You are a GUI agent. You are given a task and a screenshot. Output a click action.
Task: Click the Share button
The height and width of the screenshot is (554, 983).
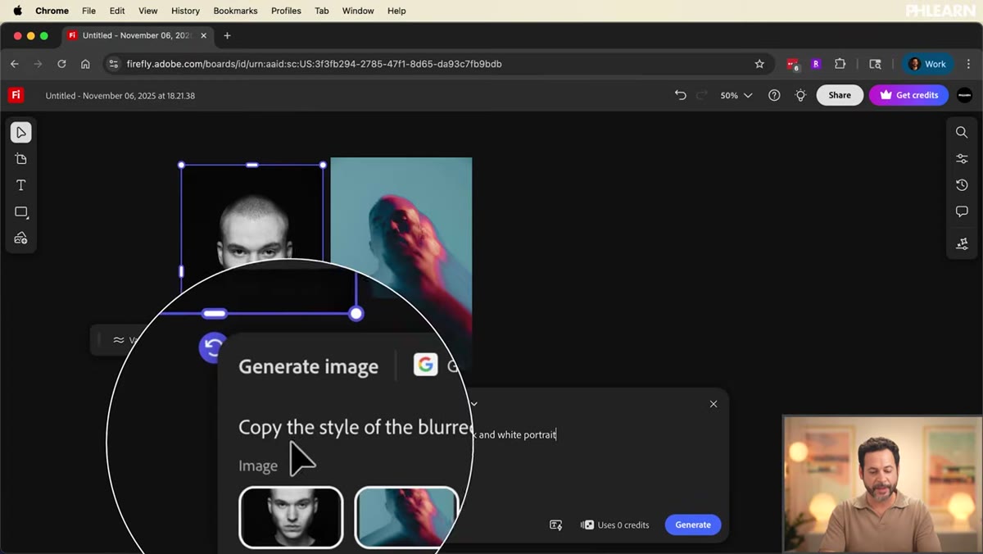(840, 95)
